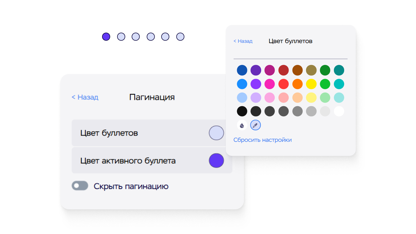416x234 pixels.
Task: Click the light lavender swatch for Цвет буллетов
Action: tap(216, 133)
